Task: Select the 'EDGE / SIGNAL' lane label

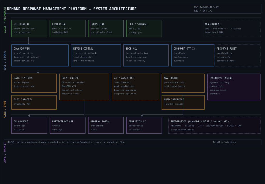Action: point(5,60)
